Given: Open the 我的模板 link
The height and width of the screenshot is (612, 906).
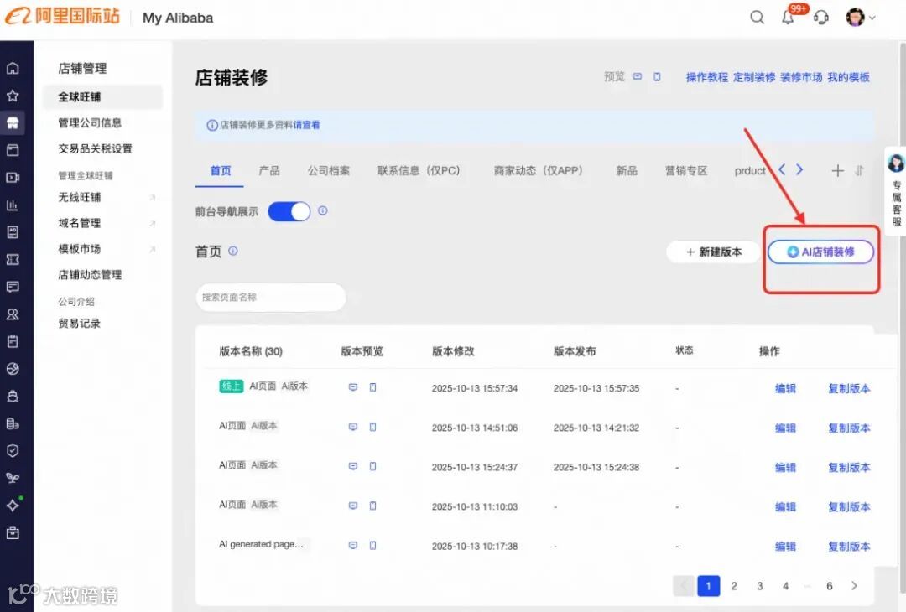Looking at the screenshot, I should pos(848,77).
